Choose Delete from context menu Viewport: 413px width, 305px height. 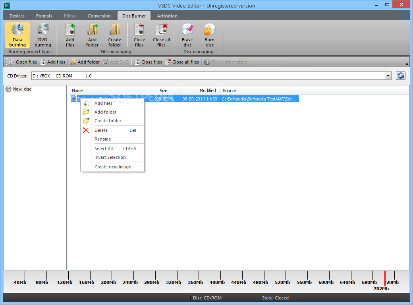112,130
